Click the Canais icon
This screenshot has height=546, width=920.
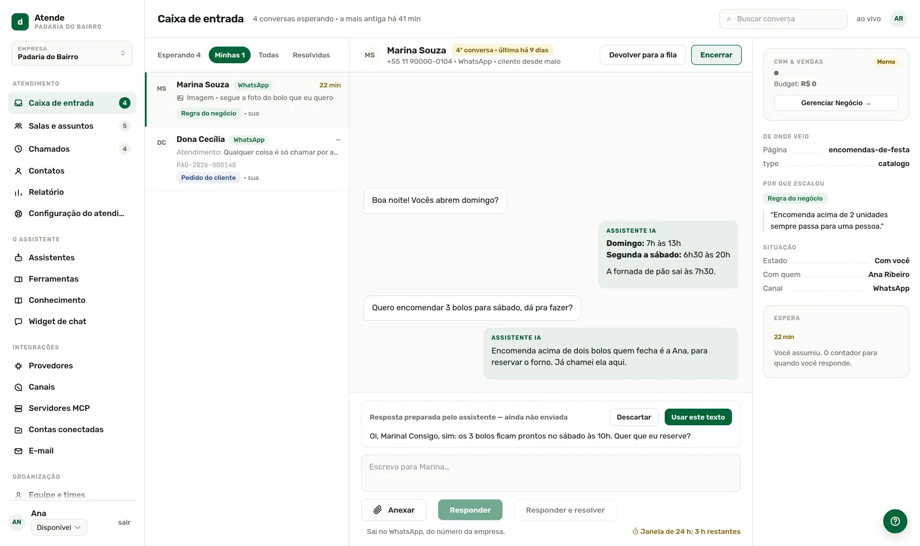pyautogui.click(x=18, y=387)
